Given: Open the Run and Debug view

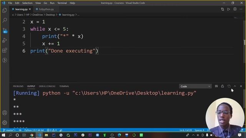Looking at the screenshot, I should click(x=5, y=40).
